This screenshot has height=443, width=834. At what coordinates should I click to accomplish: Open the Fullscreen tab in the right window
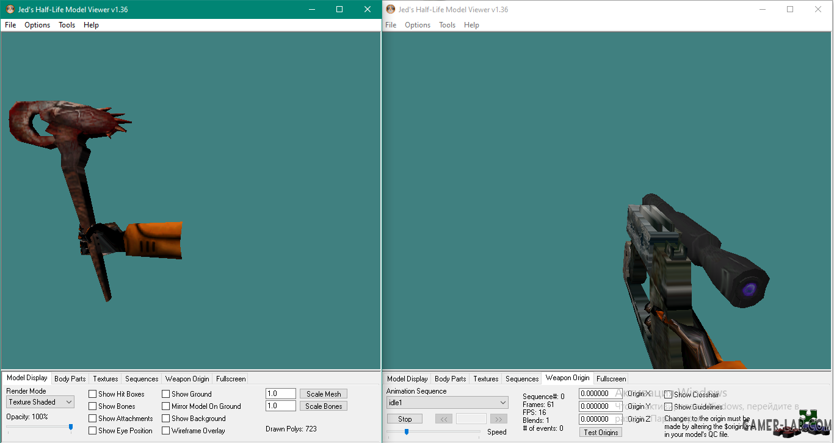pyautogui.click(x=611, y=379)
